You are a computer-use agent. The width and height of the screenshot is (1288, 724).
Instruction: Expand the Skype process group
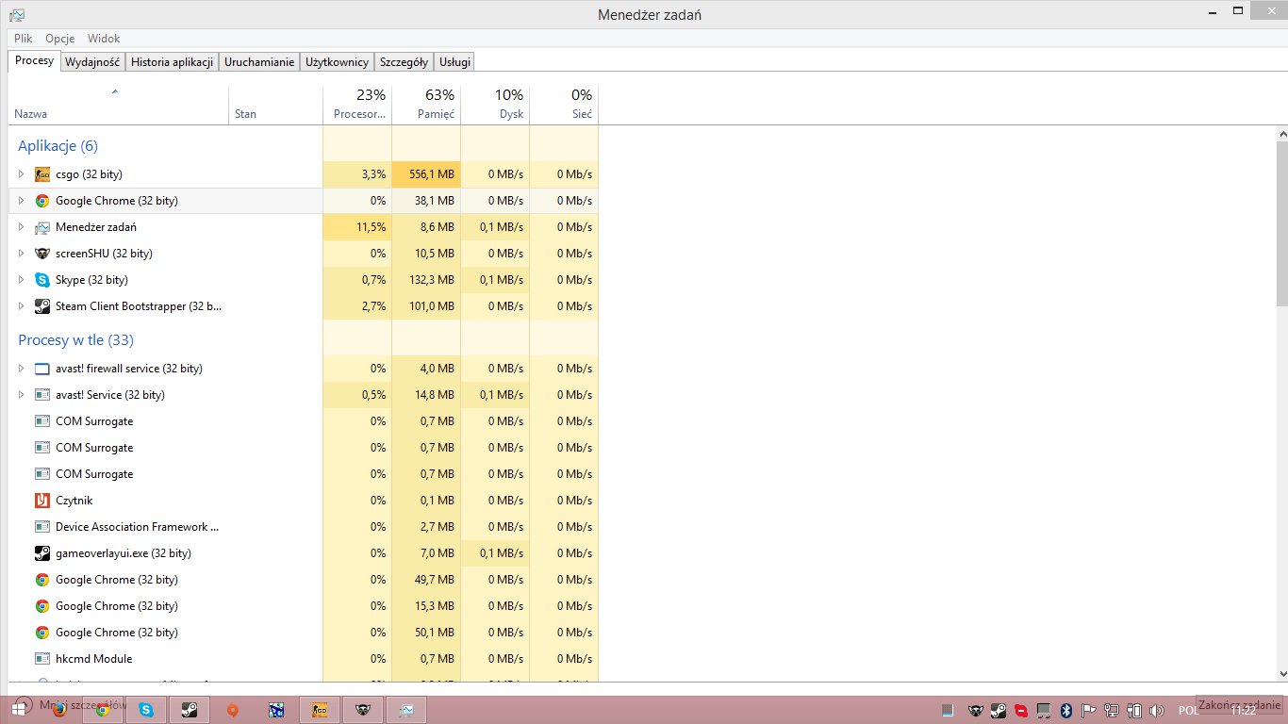pos(21,280)
